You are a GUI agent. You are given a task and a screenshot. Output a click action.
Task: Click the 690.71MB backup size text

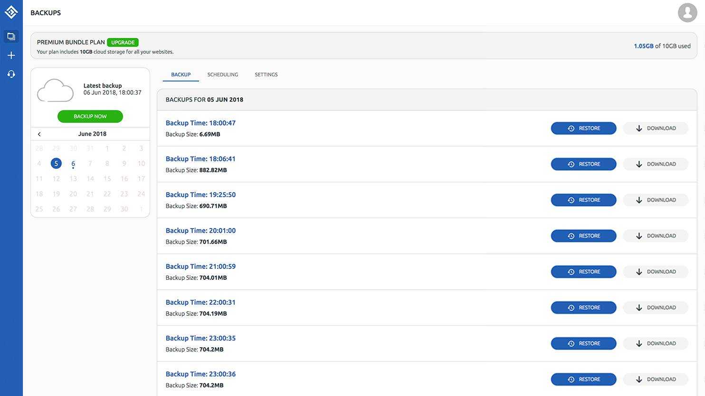point(213,206)
